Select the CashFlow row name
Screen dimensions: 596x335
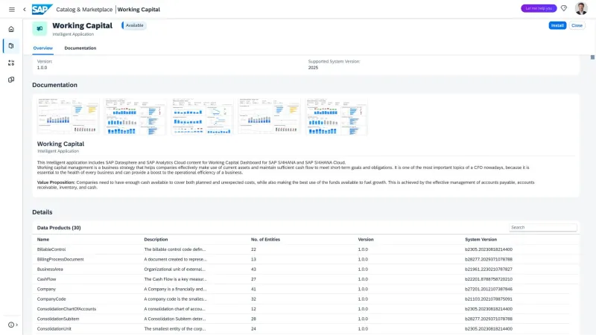pyautogui.click(x=46, y=279)
